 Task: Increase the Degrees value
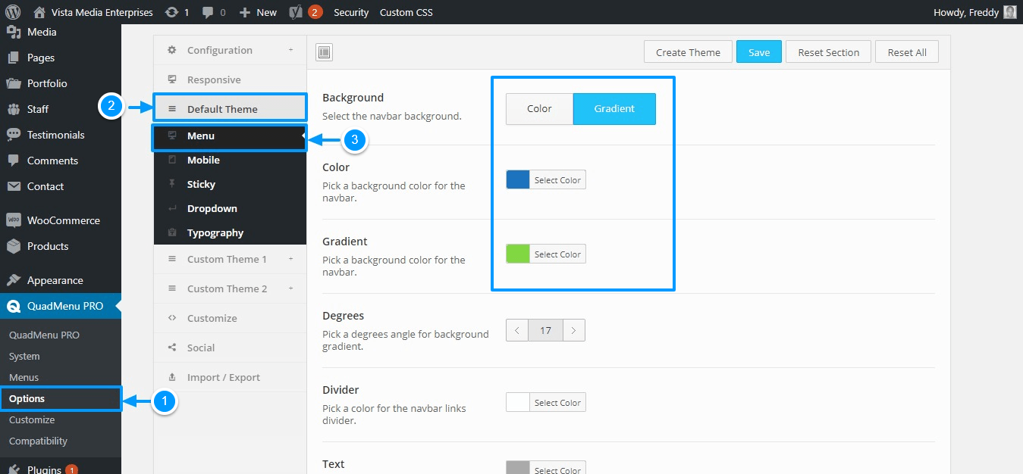(x=574, y=330)
